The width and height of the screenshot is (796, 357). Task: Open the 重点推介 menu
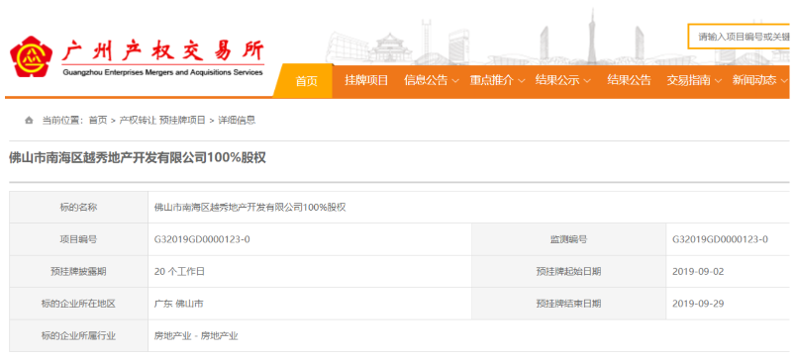[x=491, y=80]
